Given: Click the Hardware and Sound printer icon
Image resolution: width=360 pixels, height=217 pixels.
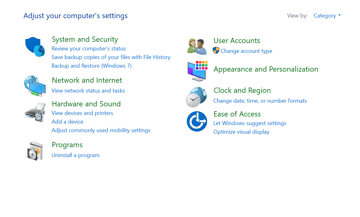Looking at the screenshot, I should click(x=35, y=112).
